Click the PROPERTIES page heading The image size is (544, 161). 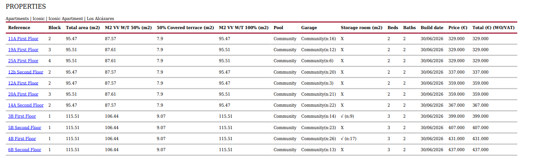[26, 7]
